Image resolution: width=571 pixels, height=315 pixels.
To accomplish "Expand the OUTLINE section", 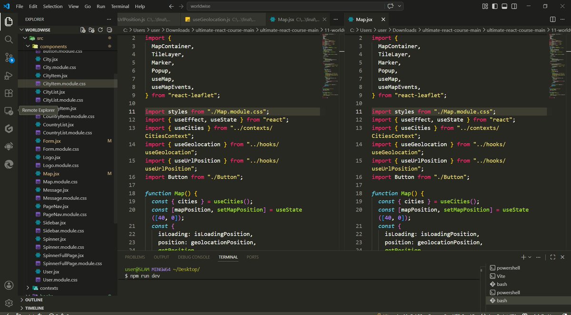I will [x=33, y=300].
